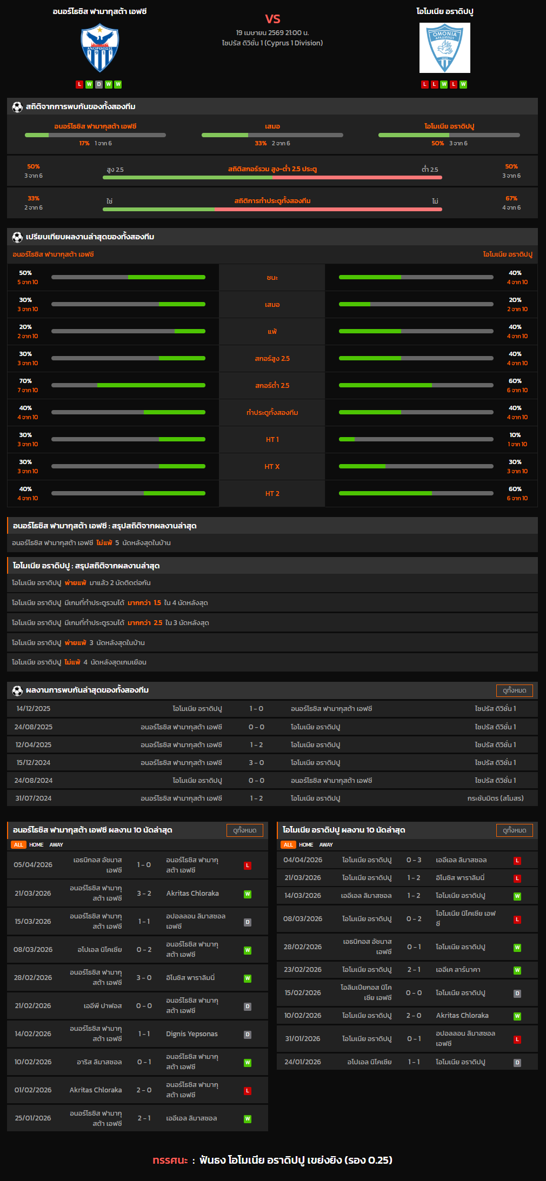Open the 15/12/2024 head-to-head match row (3-0)
Viewport: 546px width, 1181px height.
click(272, 763)
